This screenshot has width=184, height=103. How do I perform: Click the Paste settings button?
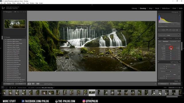pos(20,84)
